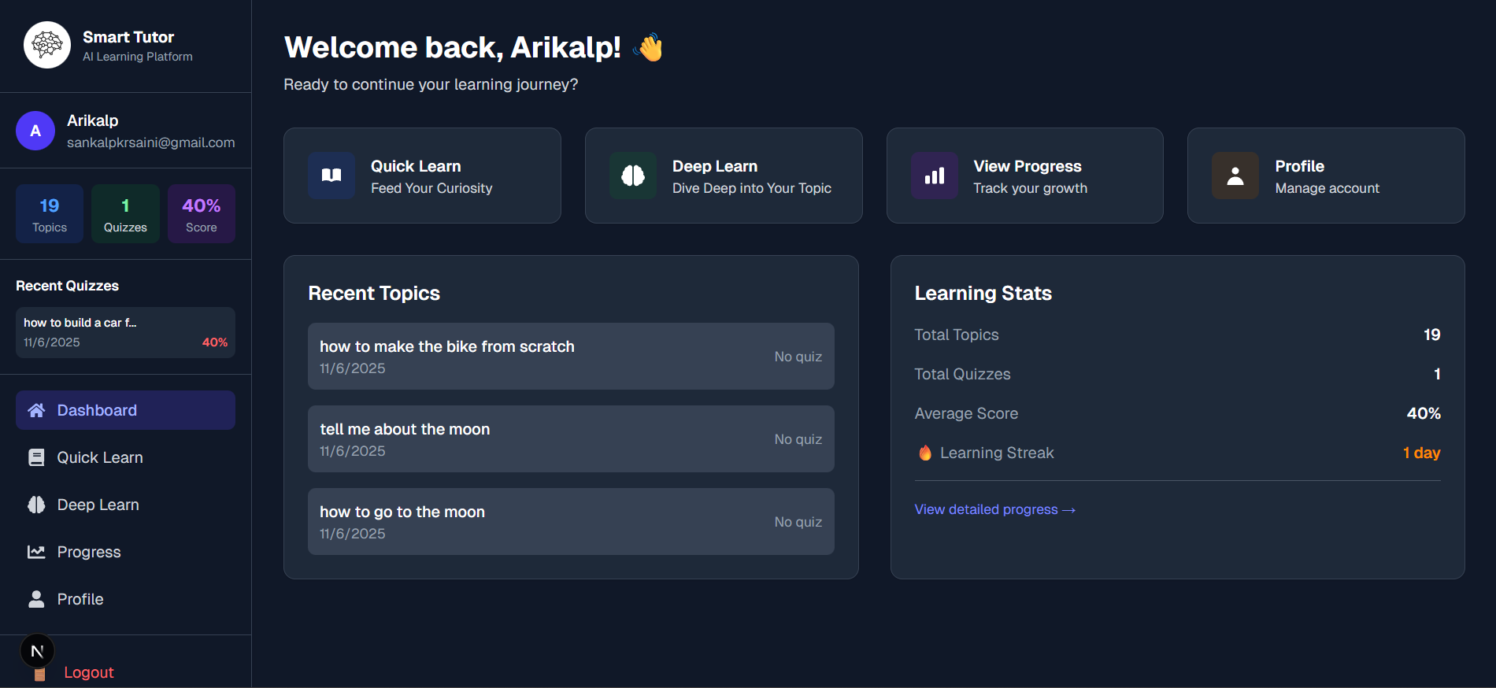Click the Dashboard home icon in sidebar
This screenshot has width=1496, height=688.
(x=36, y=410)
